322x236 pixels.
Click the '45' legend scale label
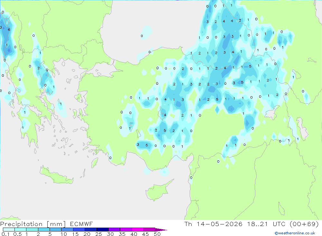146,234
